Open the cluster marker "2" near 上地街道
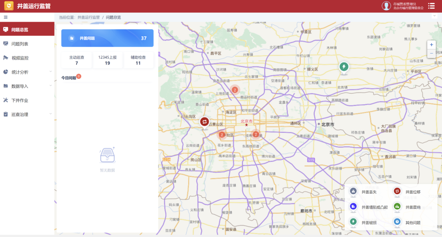The image size is (442, 237). click(x=235, y=89)
